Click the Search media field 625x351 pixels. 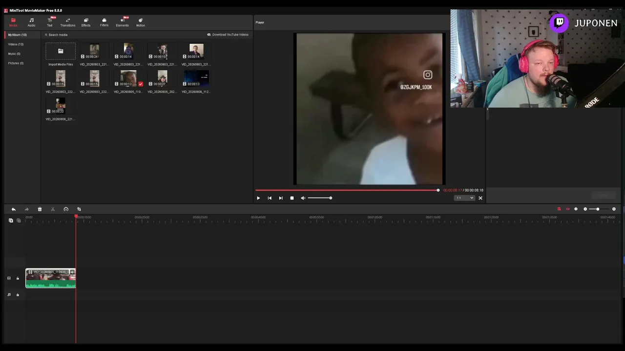point(58,35)
